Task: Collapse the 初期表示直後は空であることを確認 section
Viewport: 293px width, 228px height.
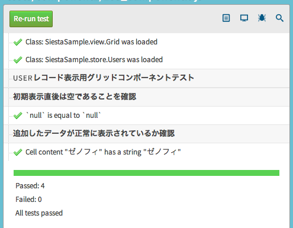Action: tap(146, 97)
